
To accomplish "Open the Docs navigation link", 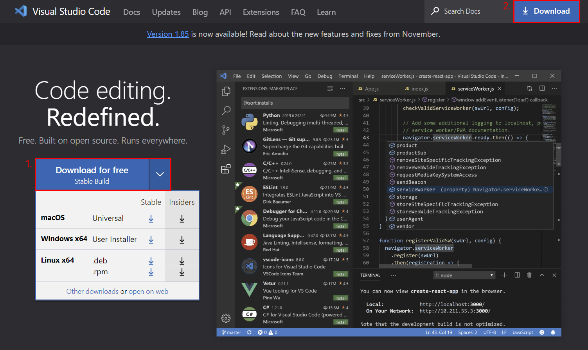I will [131, 12].
